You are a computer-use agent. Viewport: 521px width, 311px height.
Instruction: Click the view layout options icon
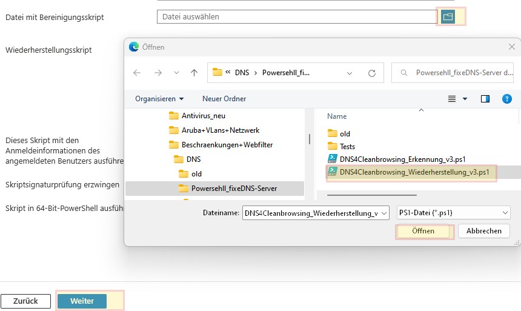pyautogui.click(x=453, y=99)
